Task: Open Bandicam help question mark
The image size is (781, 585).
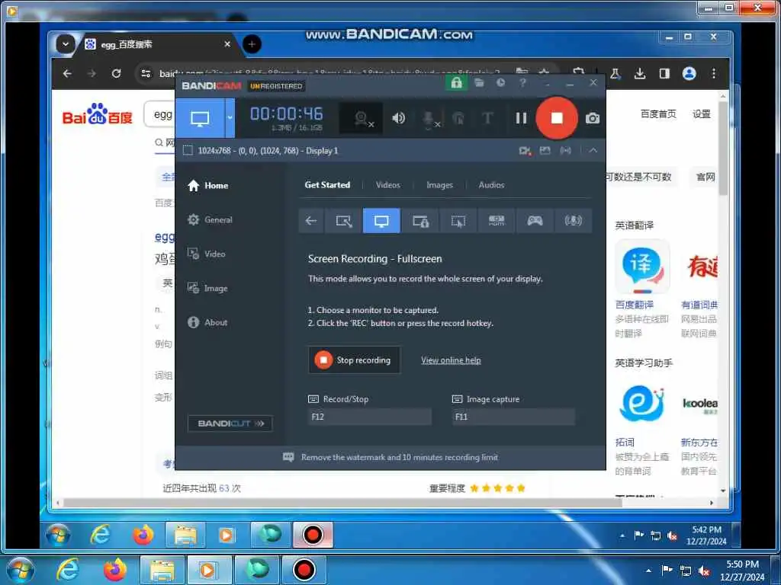Action: pos(522,83)
